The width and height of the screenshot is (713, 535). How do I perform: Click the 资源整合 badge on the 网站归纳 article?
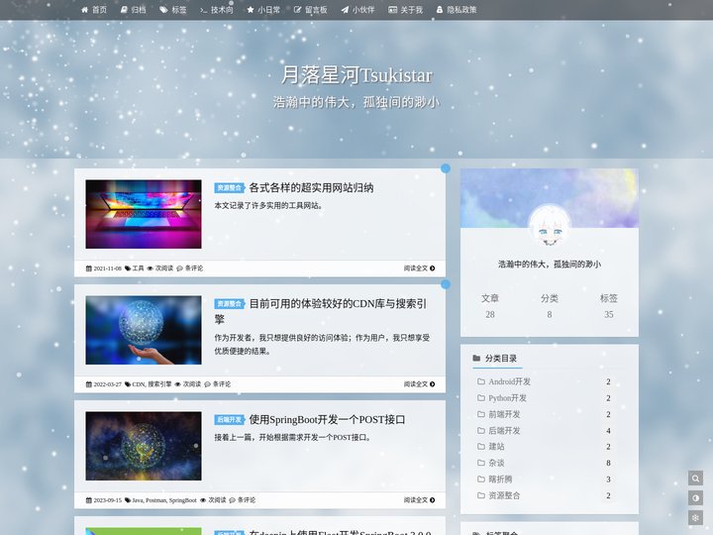point(230,187)
